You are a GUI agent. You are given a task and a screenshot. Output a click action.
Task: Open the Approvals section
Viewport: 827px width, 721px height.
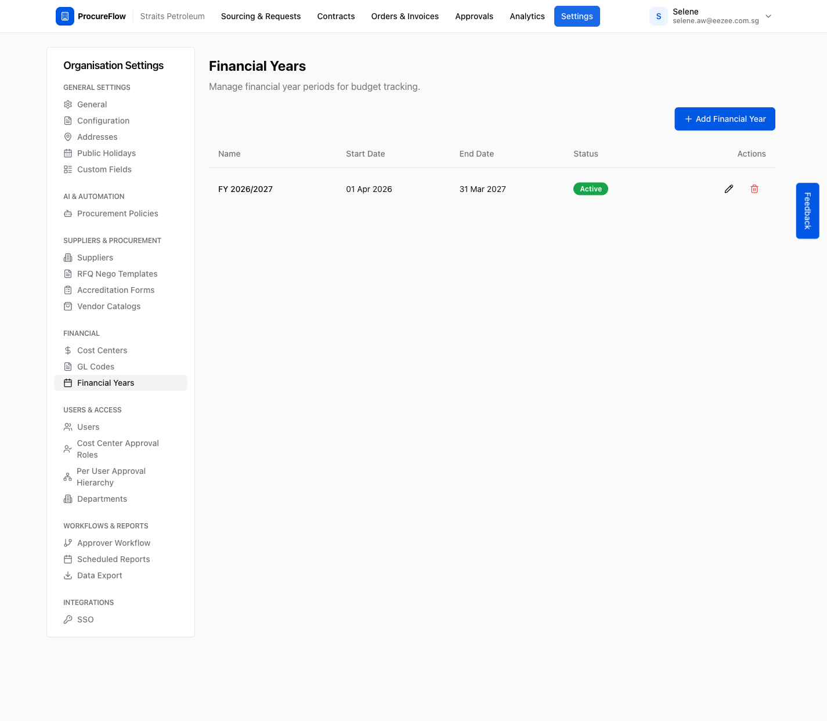click(474, 16)
